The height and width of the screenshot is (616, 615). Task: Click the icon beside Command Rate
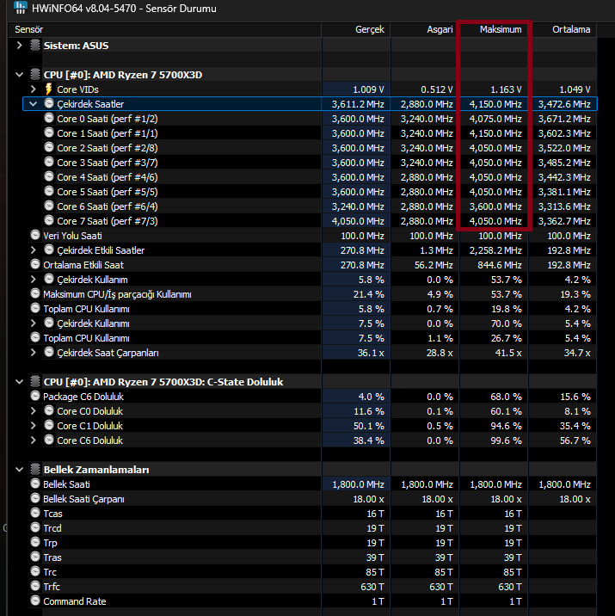pos(35,601)
